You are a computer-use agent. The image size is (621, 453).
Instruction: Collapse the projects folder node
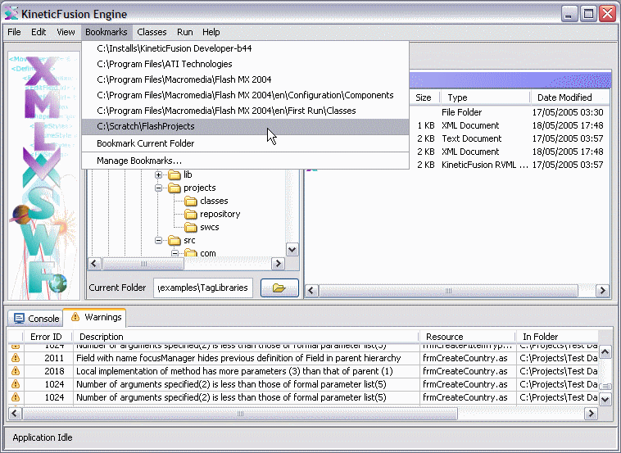[x=159, y=188]
